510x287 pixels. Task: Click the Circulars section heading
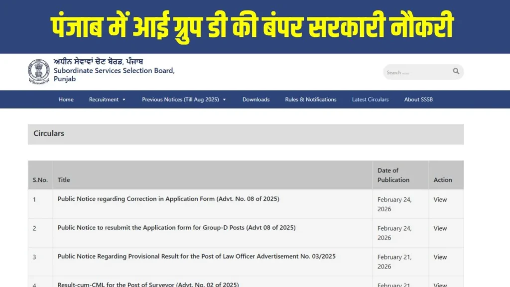click(x=48, y=134)
